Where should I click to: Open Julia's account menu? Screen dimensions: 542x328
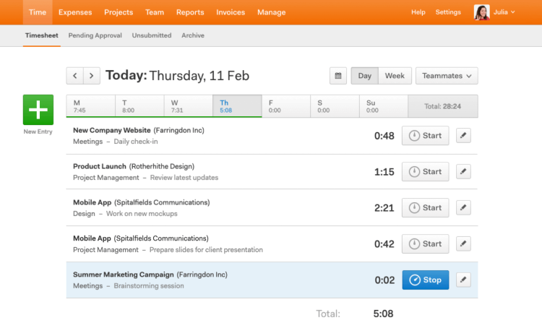click(504, 12)
